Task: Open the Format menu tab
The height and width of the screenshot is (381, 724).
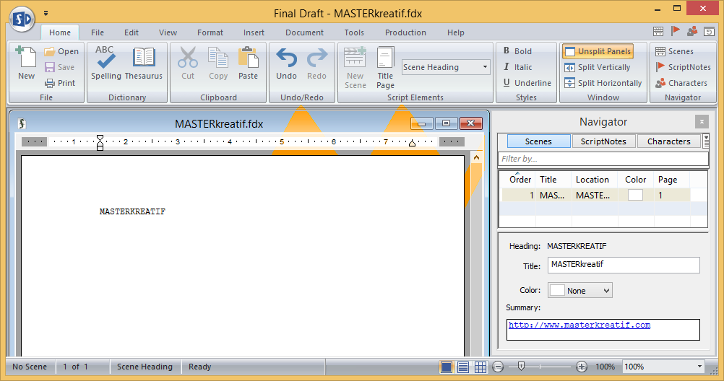Action: tap(210, 32)
